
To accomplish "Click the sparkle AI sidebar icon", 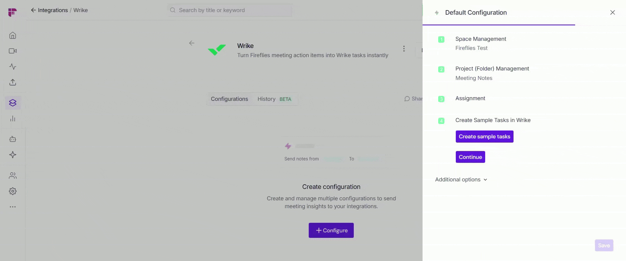I will pyautogui.click(x=13, y=155).
